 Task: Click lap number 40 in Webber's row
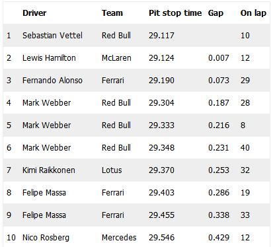pyautogui.click(x=245, y=148)
